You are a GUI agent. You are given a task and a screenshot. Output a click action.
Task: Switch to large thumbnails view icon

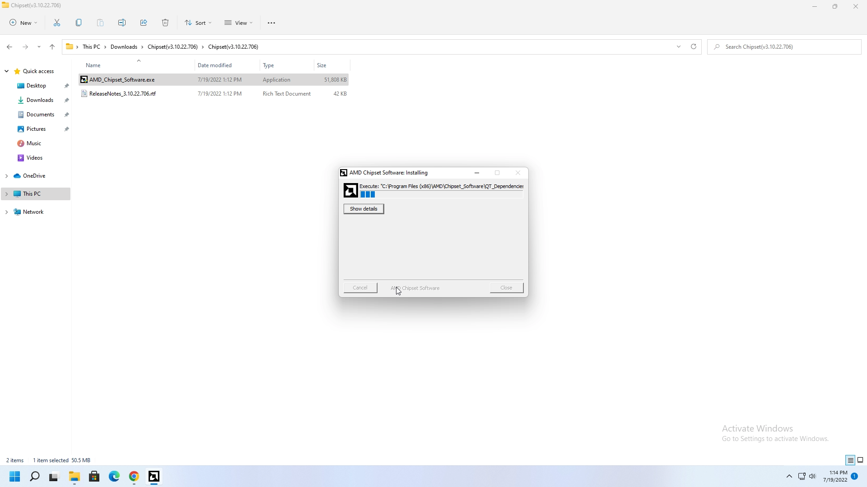860,460
